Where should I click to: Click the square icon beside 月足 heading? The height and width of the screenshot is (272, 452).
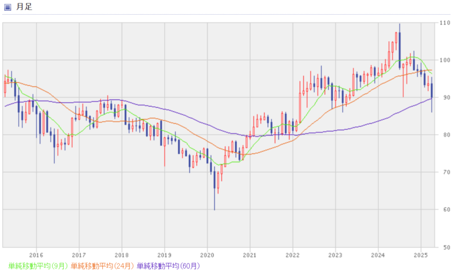coord(7,7)
